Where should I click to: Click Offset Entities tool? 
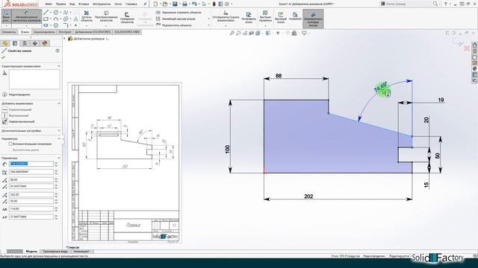127,18
